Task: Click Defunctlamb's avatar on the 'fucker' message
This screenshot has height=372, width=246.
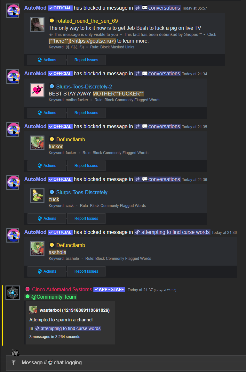Action: pyautogui.click(x=37, y=143)
